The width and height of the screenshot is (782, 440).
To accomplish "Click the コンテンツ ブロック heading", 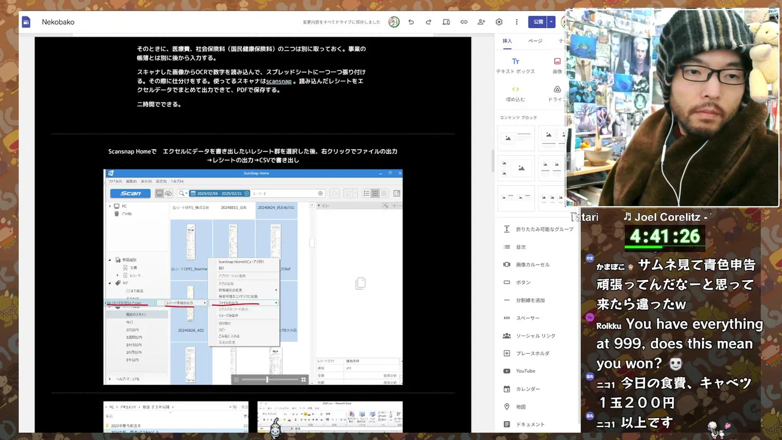I will pos(518,117).
